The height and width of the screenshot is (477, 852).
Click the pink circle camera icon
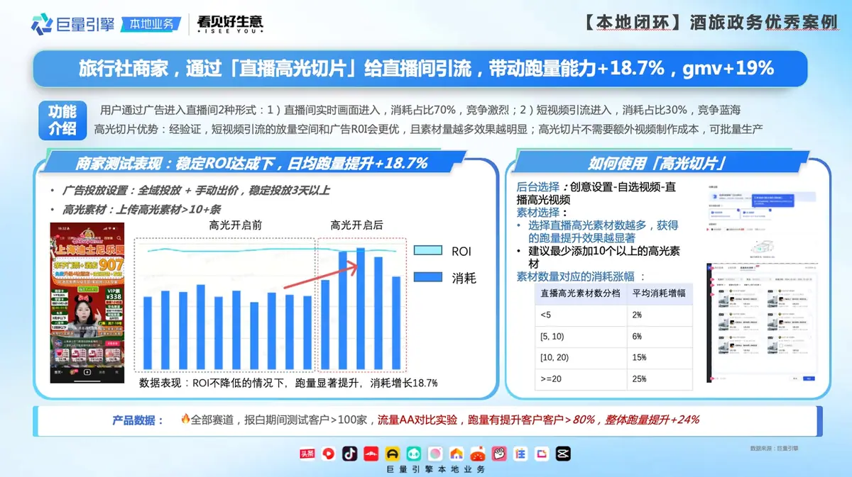tap(435, 453)
